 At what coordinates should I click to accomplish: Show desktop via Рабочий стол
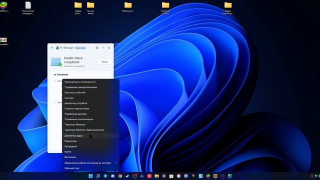[x=90, y=168]
